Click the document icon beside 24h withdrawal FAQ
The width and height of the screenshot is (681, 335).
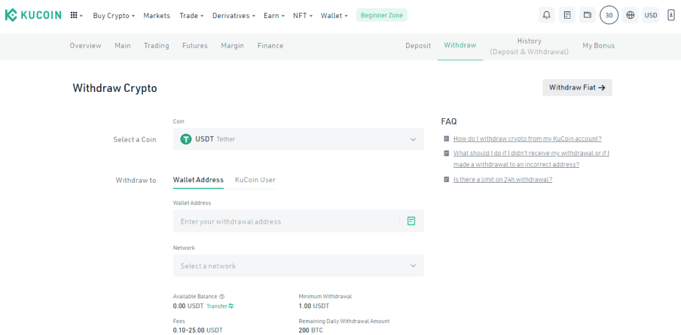(x=446, y=179)
